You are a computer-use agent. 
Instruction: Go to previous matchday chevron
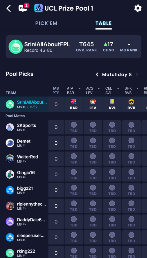coord(97,75)
